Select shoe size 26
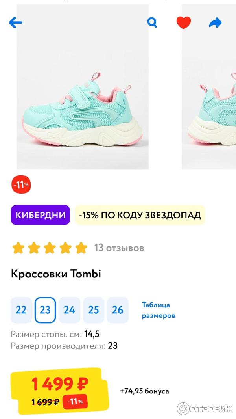This screenshot has height=419, width=236. pos(118,310)
